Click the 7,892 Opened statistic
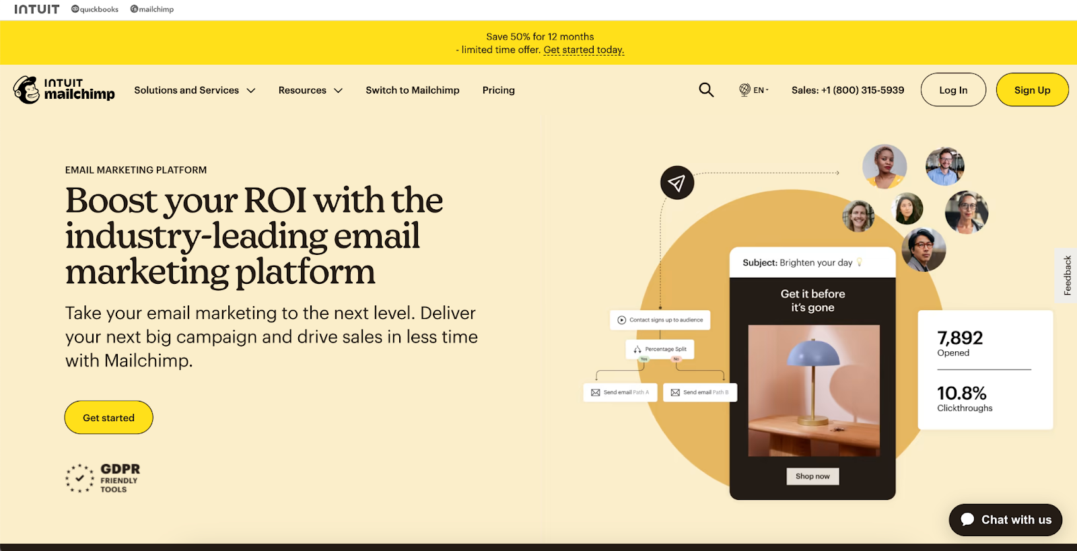The width and height of the screenshot is (1077, 551). [960, 342]
